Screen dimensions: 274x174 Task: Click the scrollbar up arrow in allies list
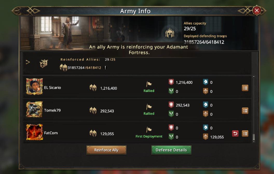pyautogui.click(x=254, y=77)
